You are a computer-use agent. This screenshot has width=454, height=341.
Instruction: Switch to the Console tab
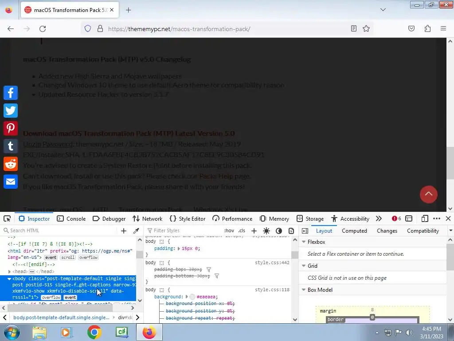(71, 218)
